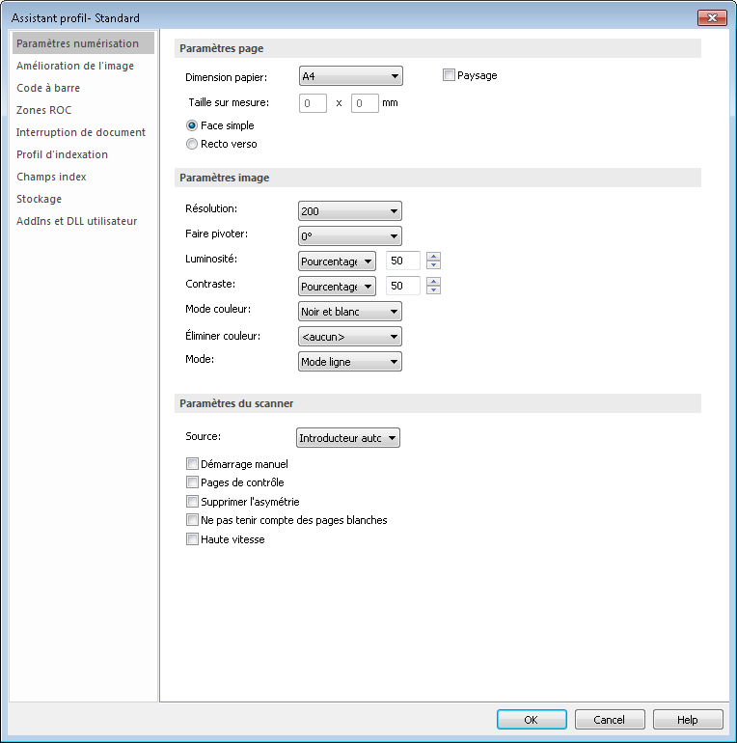Check the Démarrage manuel option
Image resolution: width=737 pixels, height=743 pixels.
tap(192, 464)
